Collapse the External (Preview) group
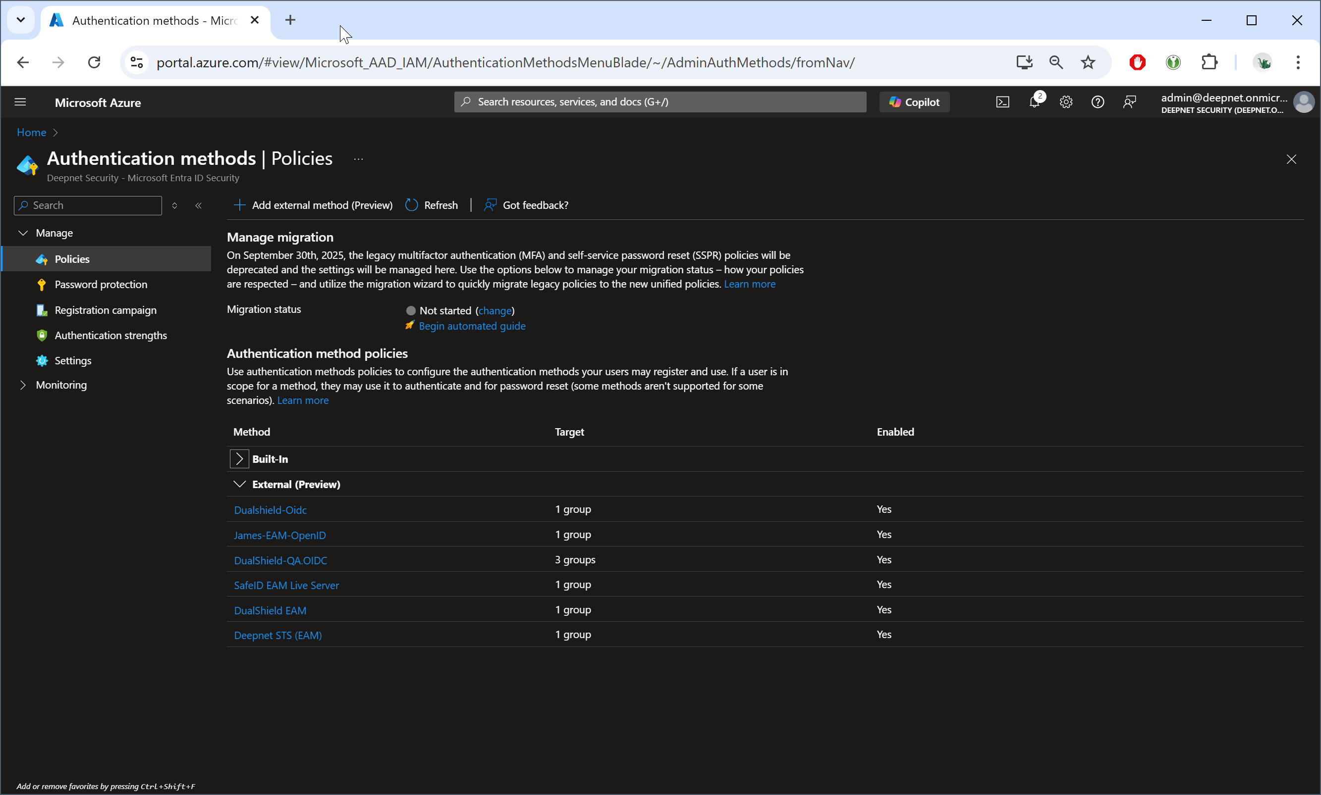 (239, 484)
